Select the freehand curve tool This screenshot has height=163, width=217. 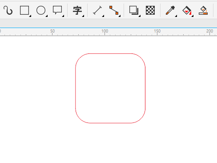pos(8,10)
